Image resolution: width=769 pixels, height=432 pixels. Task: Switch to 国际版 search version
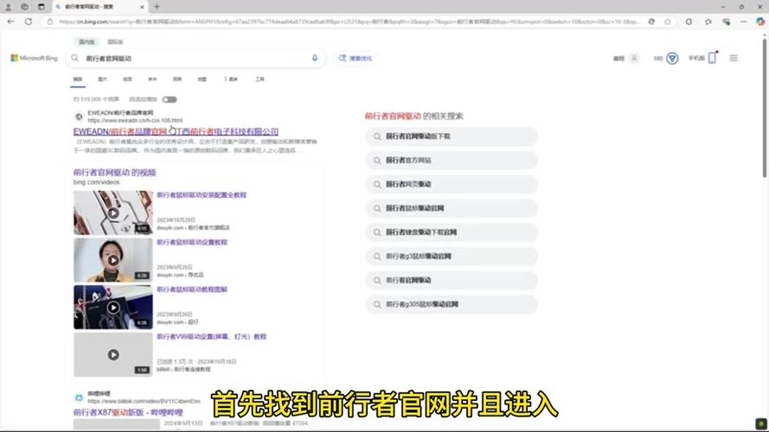coord(115,41)
